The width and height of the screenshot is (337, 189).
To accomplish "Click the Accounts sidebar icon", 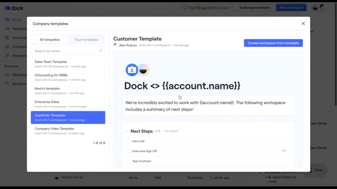I will coord(7,37).
